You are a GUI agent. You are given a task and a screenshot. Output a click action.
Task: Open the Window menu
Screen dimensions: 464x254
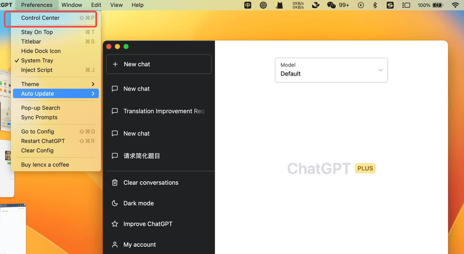[72, 5]
